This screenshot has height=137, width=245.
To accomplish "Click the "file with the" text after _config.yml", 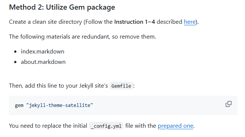I will pyautogui.click(x=141, y=126).
